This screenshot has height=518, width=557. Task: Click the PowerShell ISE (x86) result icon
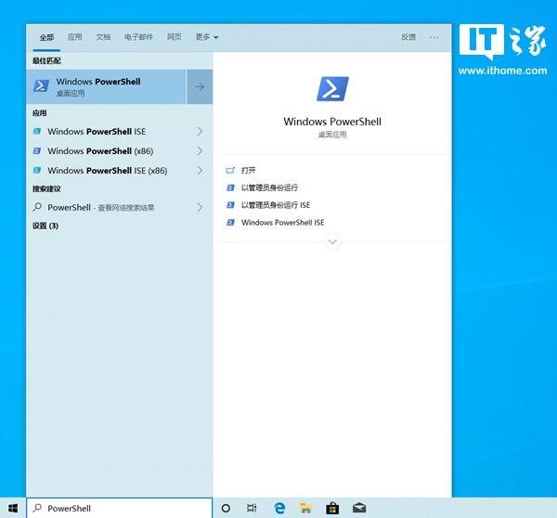[x=37, y=171]
